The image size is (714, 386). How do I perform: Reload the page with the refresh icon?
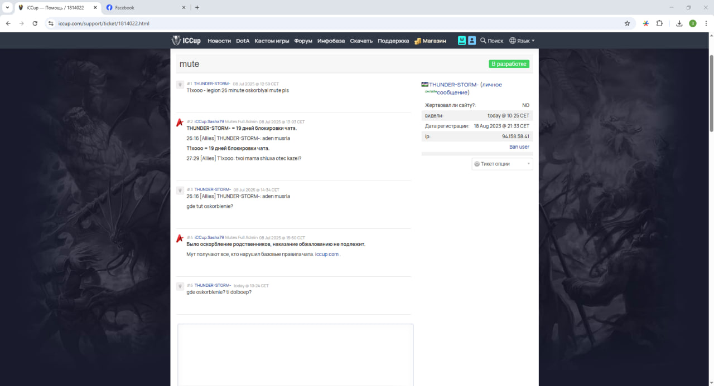(35, 23)
